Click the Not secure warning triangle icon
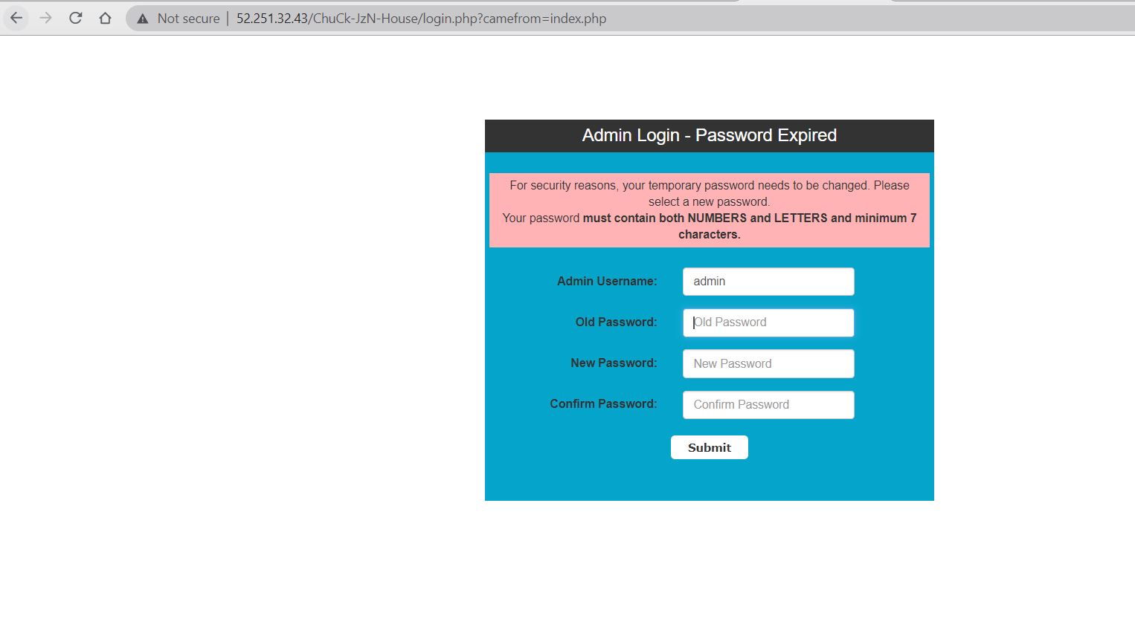 (x=143, y=19)
